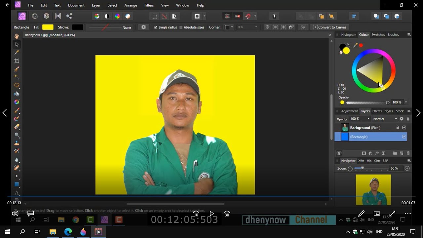Click the Convert to Curves button

click(330, 27)
